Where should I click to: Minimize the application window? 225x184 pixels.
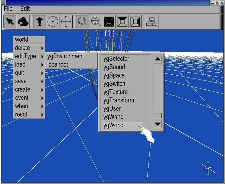click(212, 3)
